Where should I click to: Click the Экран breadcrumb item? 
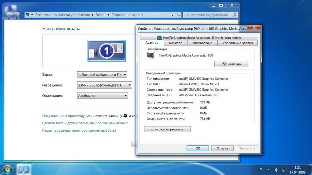pyautogui.click(x=101, y=15)
